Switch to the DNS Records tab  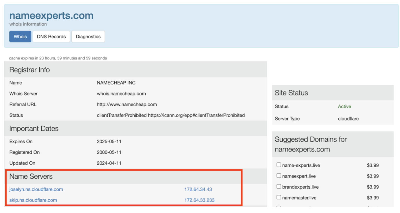[x=51, y=36]
